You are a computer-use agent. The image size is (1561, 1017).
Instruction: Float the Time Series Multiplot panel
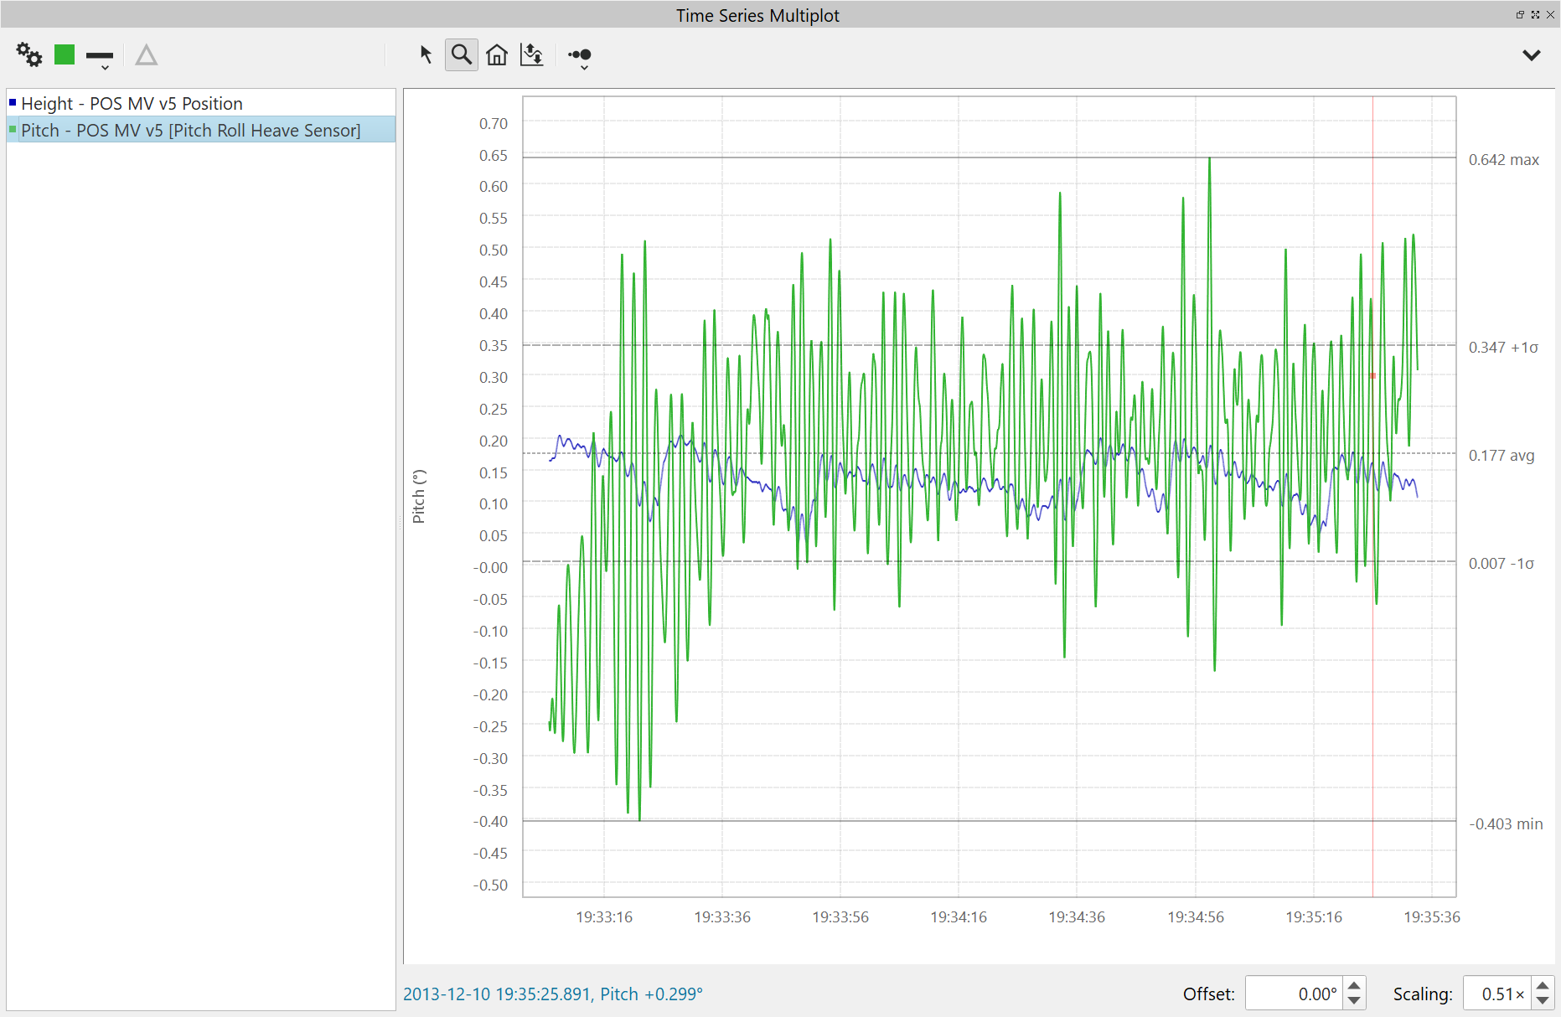1520,14
